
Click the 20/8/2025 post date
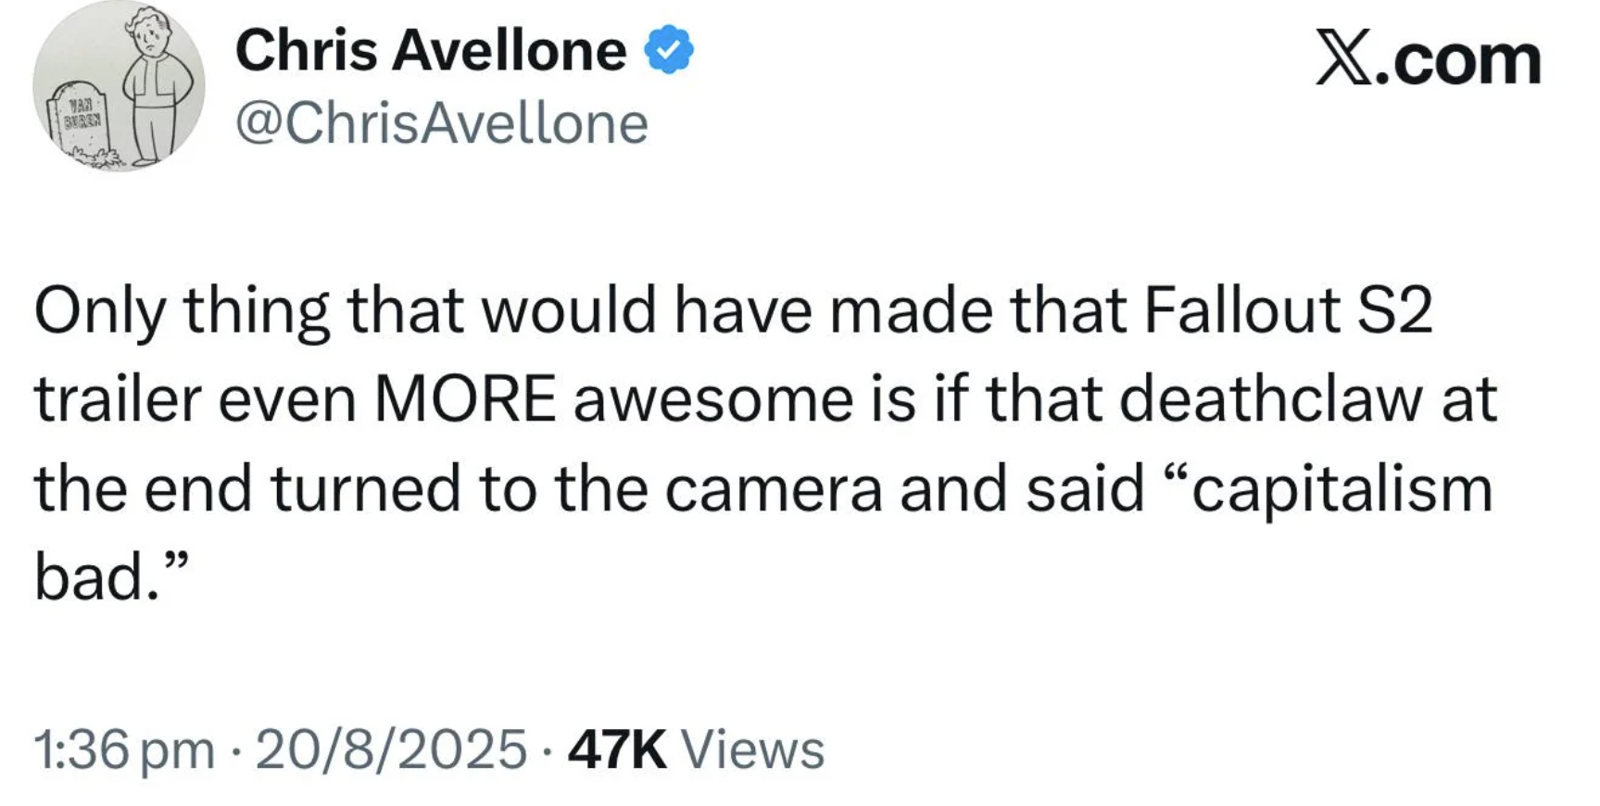coord(391,749)
